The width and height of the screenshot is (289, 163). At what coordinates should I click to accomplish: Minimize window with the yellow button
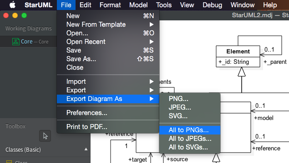pyautogui.click(x=15, y=15)
